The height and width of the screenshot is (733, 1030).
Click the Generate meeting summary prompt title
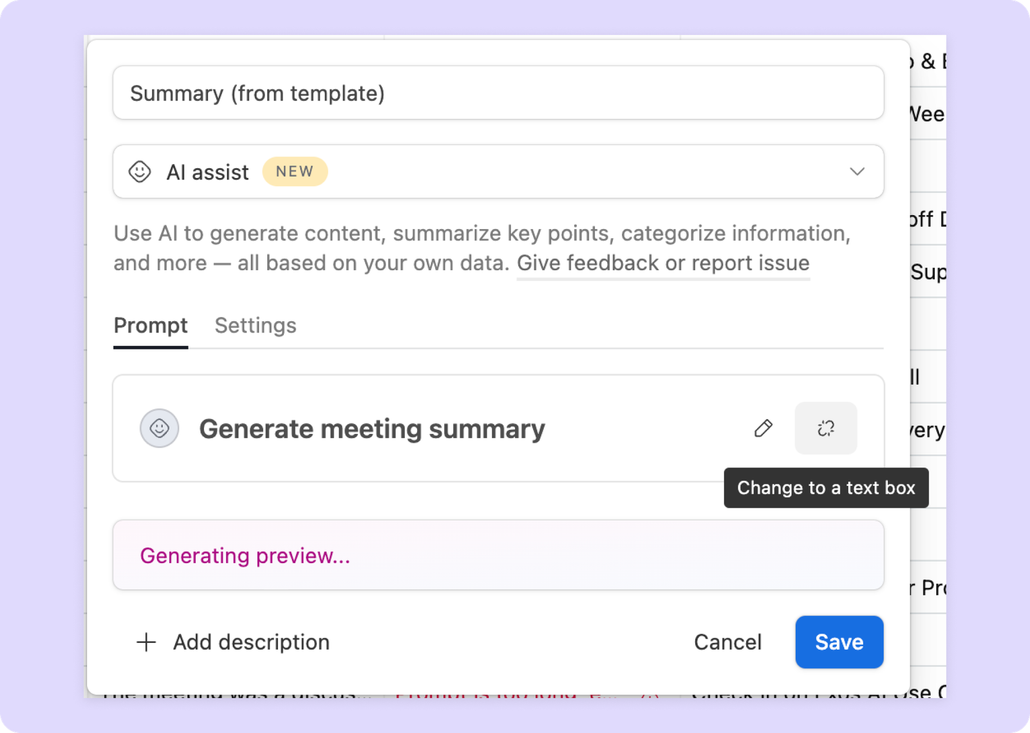click(x=372, y=429)
